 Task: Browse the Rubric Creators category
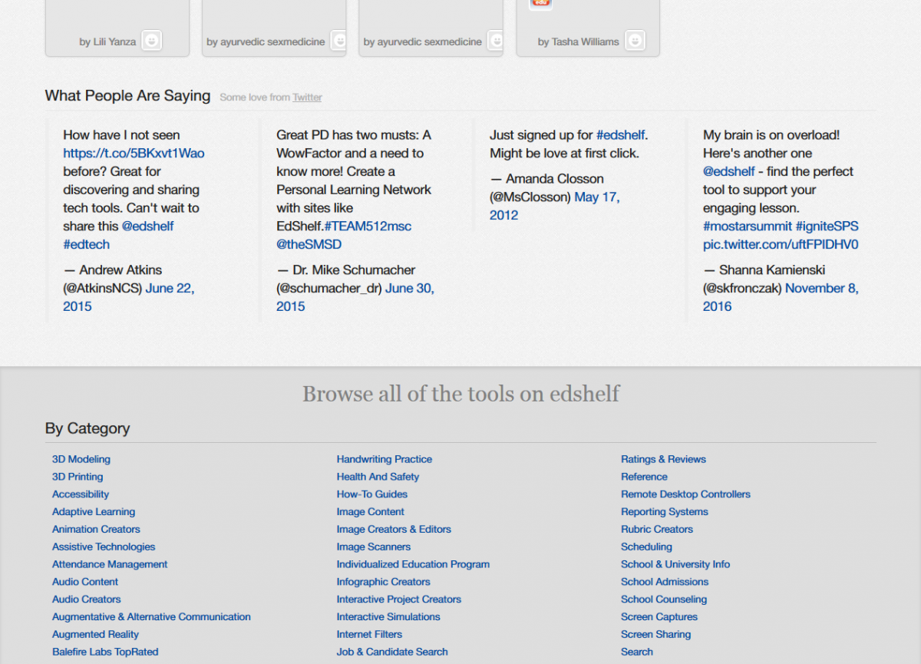656,529
